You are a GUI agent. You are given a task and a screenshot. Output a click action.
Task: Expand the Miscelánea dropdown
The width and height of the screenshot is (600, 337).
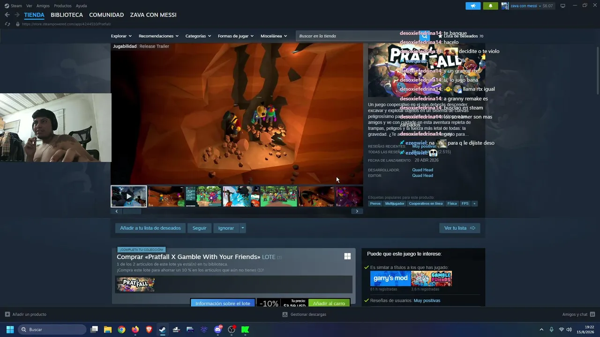[274, 36]
